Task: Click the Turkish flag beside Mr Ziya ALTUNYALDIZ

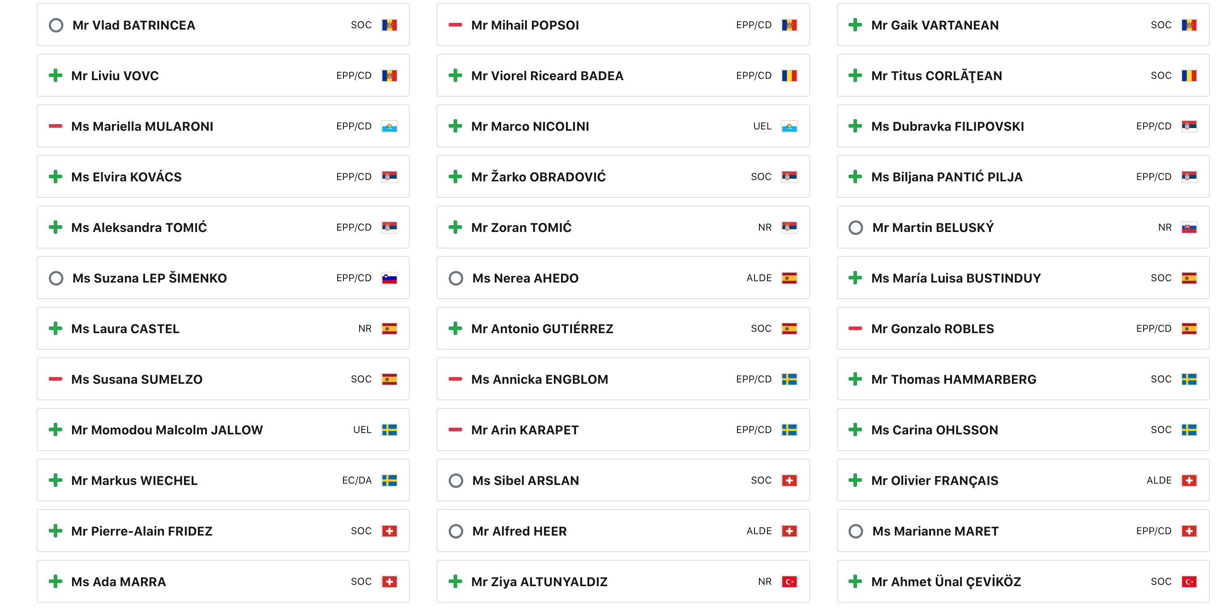Action: click(789, 581)
